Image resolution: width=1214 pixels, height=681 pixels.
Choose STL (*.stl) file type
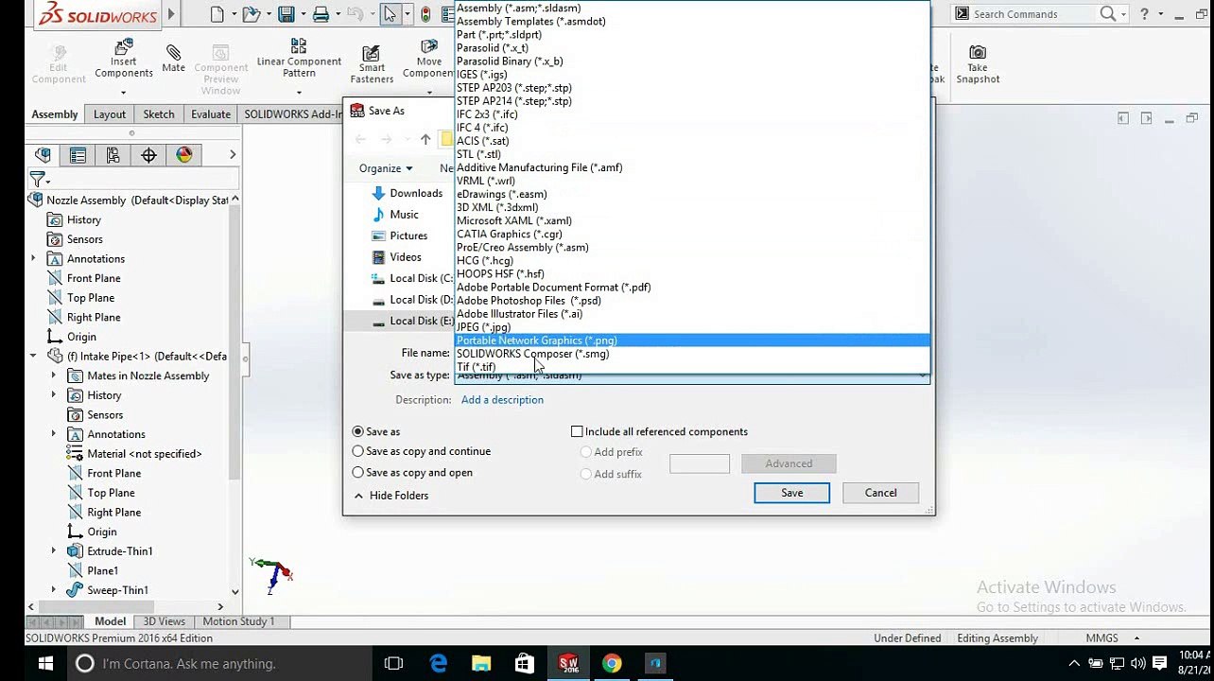pyautogui.click(x=693, y=154)
